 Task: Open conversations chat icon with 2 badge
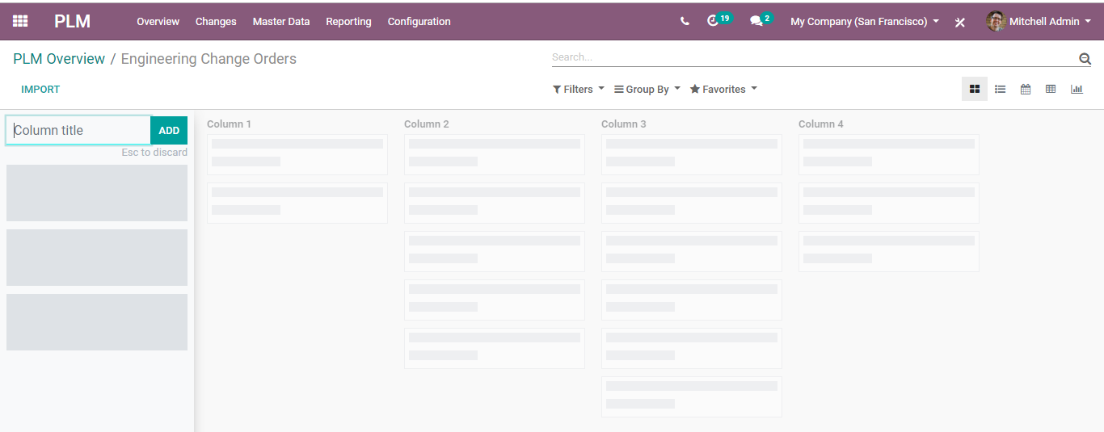tap(761, 20)
